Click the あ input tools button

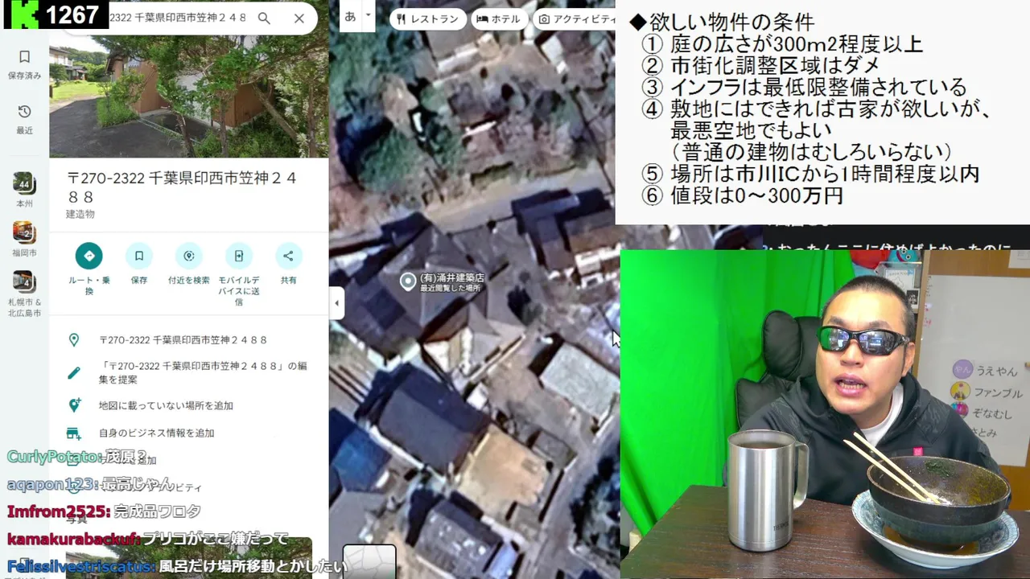pyautogui.click(x=350, y=15)
